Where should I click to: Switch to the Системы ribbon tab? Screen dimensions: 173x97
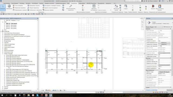[x=22, y=4]
